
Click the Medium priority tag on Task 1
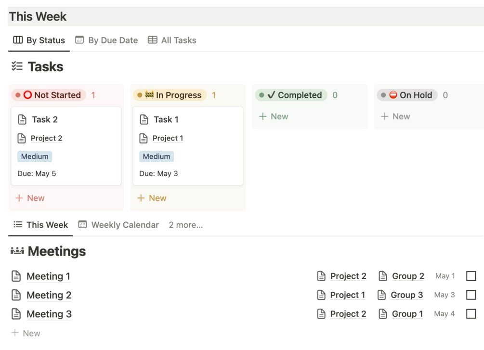(157, 156)
